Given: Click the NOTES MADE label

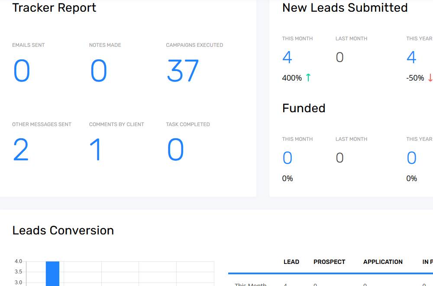Looking at the screenshot, I should coord(105,45).
